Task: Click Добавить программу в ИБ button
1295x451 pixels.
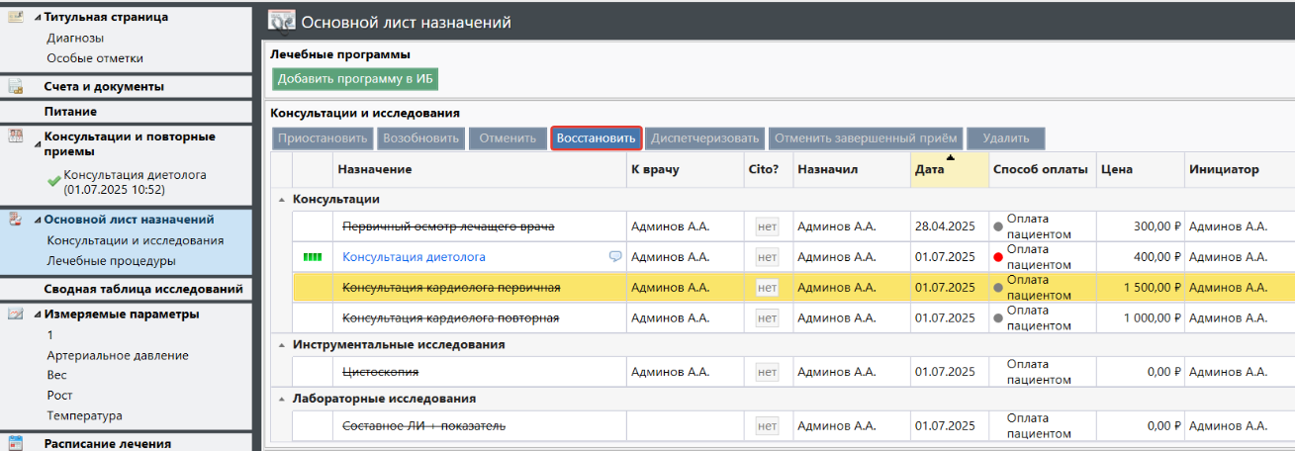Action: 355,79
